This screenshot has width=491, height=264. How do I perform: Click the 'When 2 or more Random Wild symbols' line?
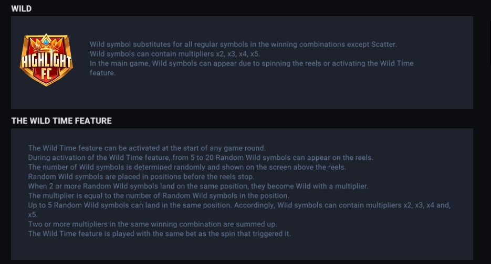point(198,186)
